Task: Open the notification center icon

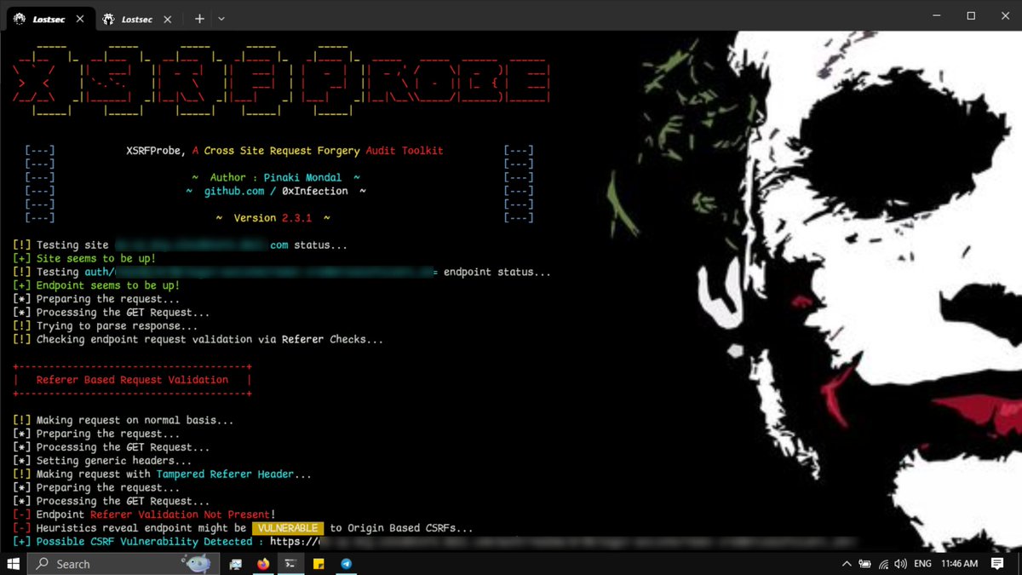Action: point(998,564)
